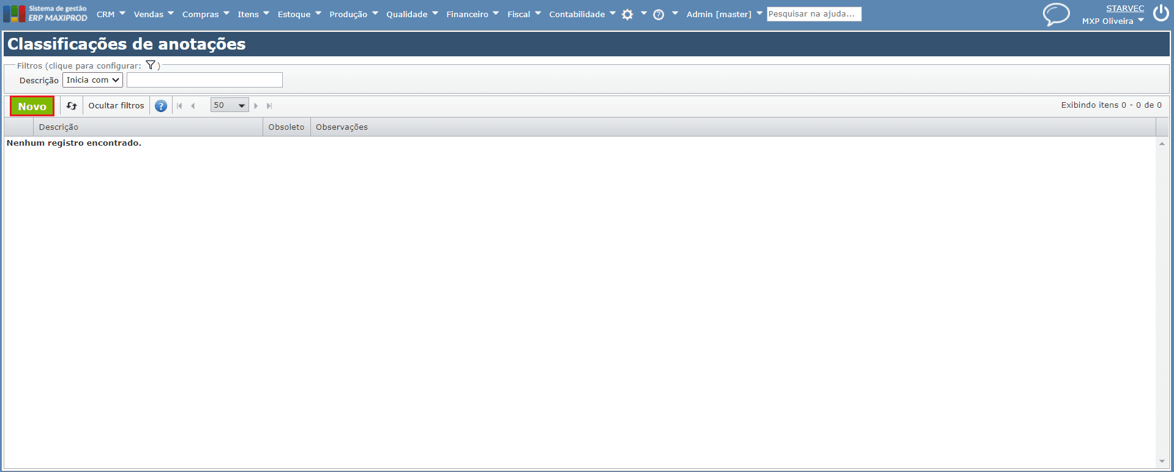This screenshot has height=472, width=1174.
Task: Open the 'Inicia com' filter operator dropdown
Action: coord(92,80)
